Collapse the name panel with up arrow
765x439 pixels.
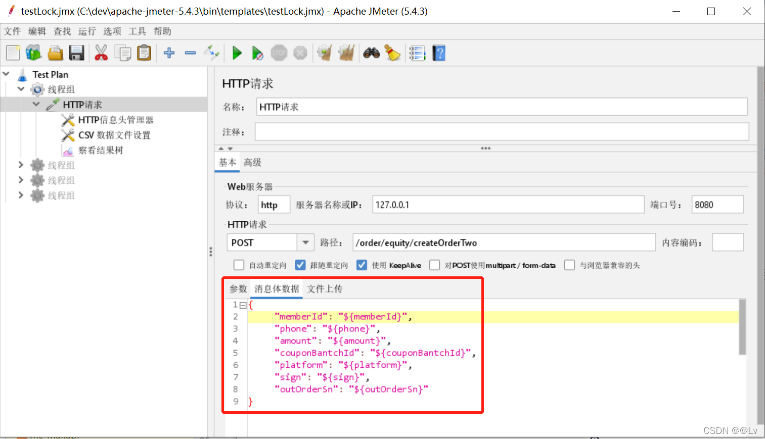coord(221,149)
